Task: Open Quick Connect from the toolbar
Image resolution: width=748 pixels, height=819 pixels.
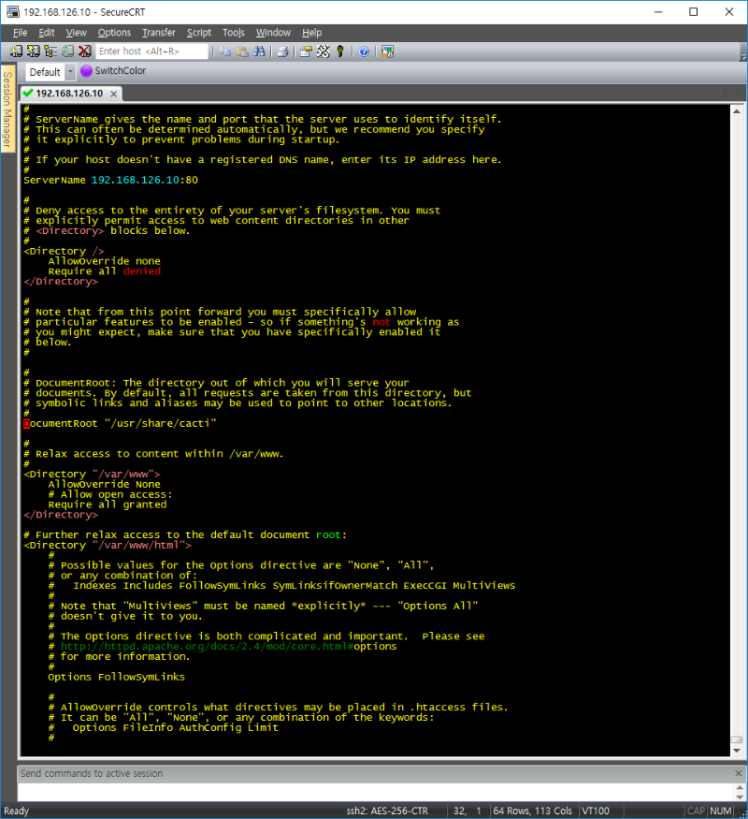Action: [34, 51]
